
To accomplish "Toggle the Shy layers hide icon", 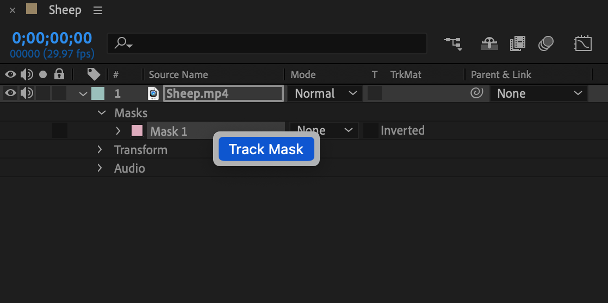I will click(x=489, y=43).
